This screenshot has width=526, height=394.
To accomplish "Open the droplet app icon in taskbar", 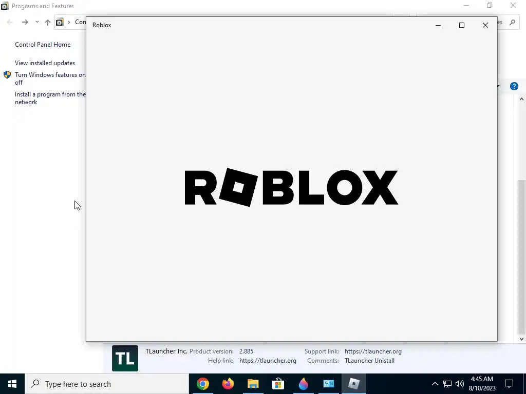I will coord(303,384).
